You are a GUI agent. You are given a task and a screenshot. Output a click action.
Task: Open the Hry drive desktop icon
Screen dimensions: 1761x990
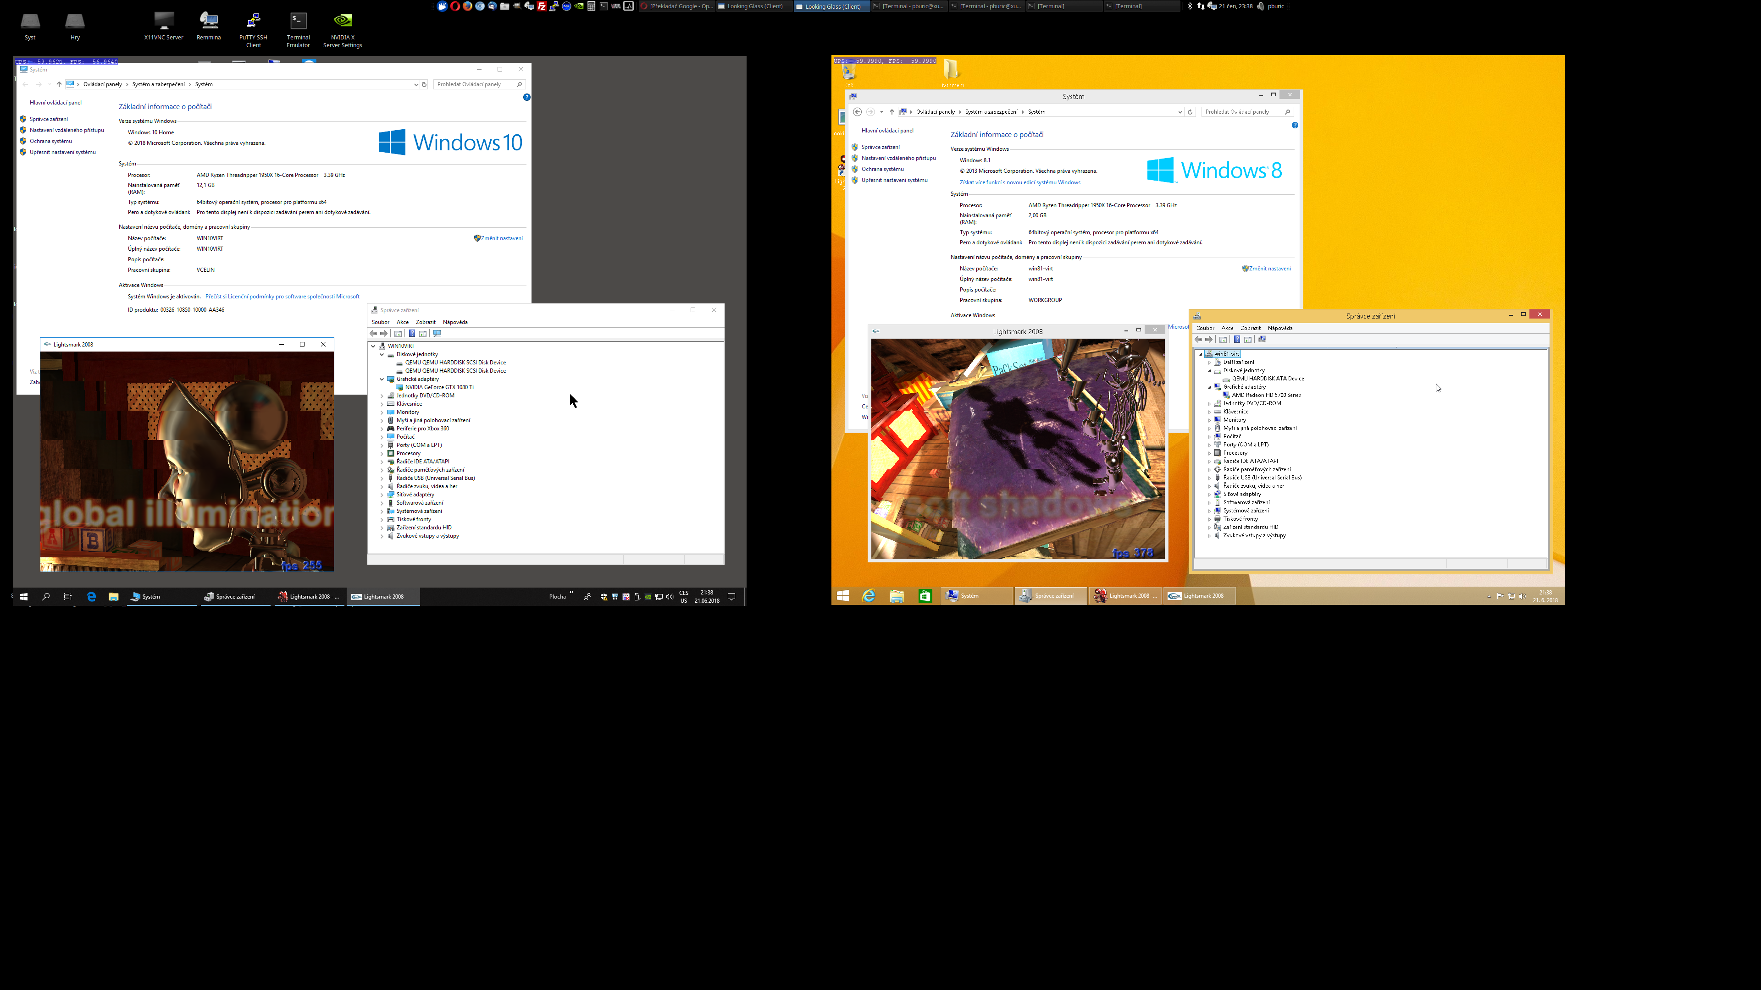(75, 26)
